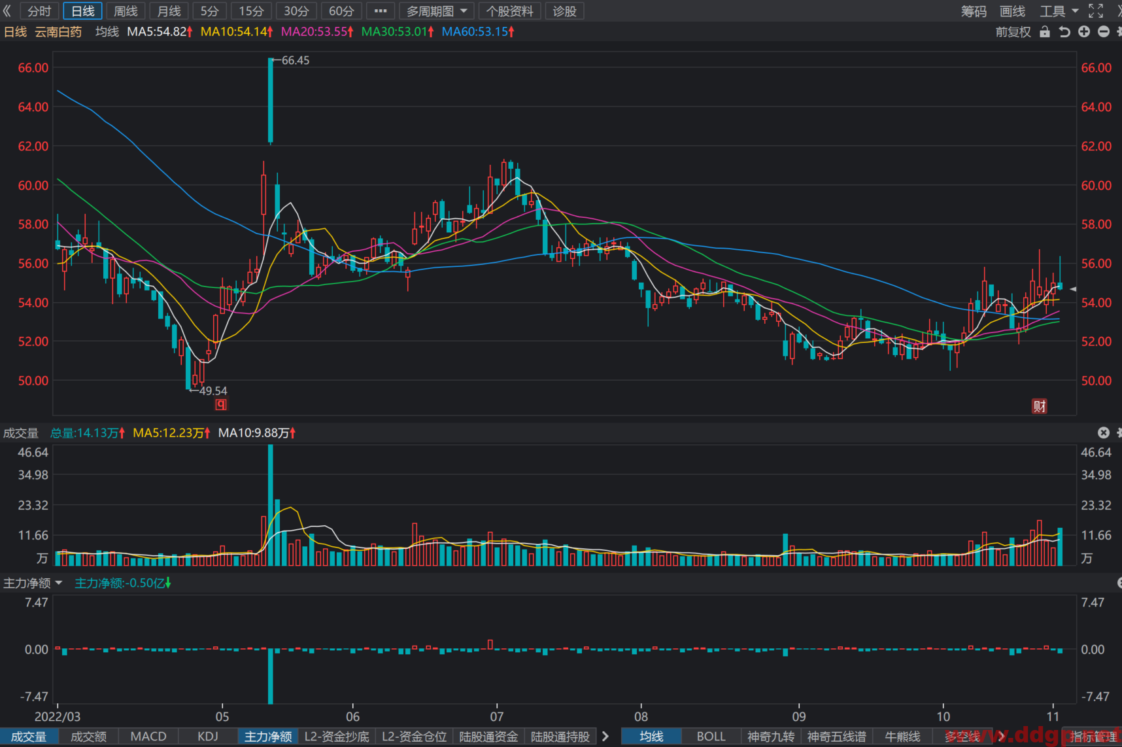The width and height of the screenshot is (1122, 747).
Task: Open chart settings gear icon
Action: click(x=1119, y=31)
